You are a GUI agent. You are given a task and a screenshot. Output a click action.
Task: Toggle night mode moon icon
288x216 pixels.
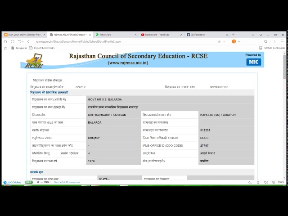(x=250, y=182)
